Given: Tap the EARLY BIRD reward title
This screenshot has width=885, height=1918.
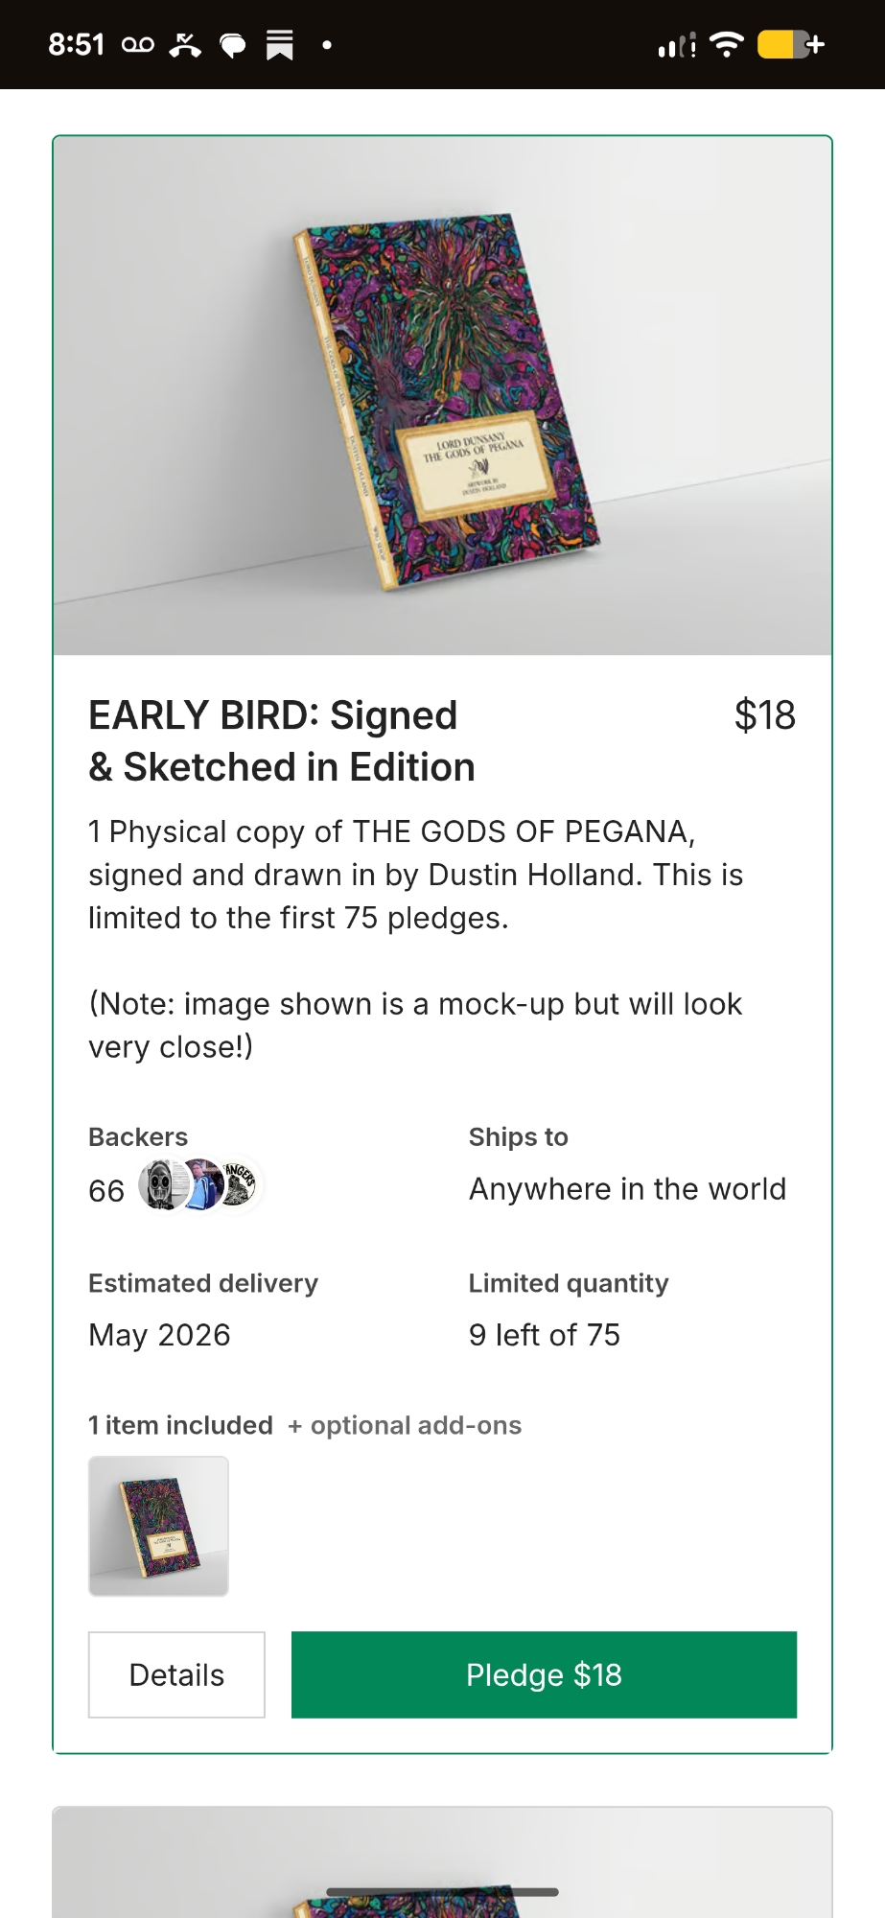Looking at the screenshot, I should coord(282,741).
